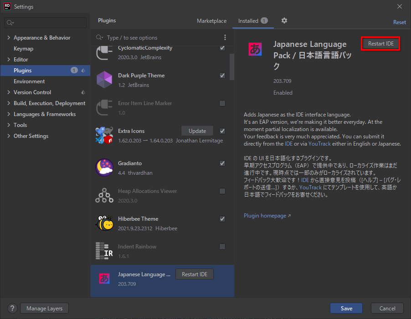Open the plugins gear settings icon
The image size is (411, 319).
(284, 20)
